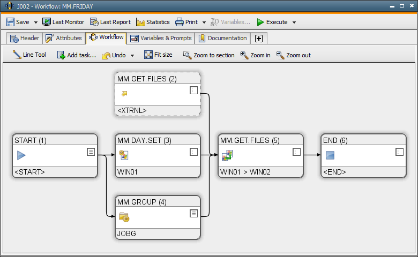Select the Line Tool
Image resolution: width=418 pixels, height=257 pixels.
point(29,55)
